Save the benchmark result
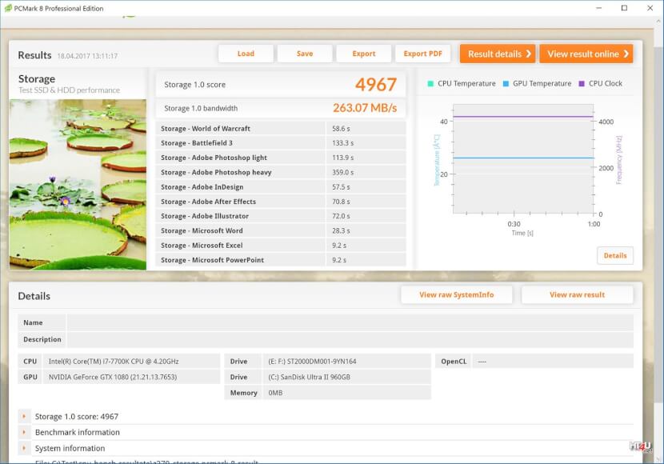The height and width of the screenshot is (464, 664). pos(305,54)
